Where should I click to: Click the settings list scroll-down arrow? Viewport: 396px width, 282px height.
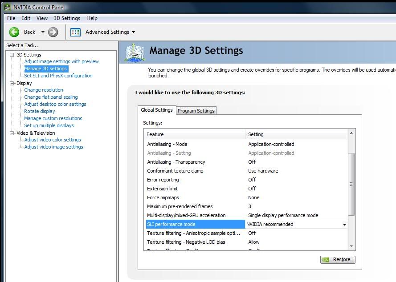click(x=351, y=246)
